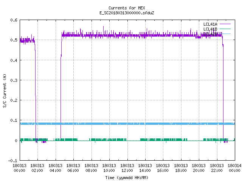
Task: Click the x-axis label 'Time (yymmdd HH:MM)'
Action: coord(127,178)
